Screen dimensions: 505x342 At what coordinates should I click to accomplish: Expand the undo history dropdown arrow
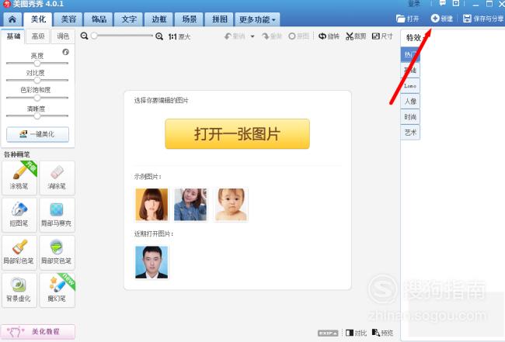point(252,36)
